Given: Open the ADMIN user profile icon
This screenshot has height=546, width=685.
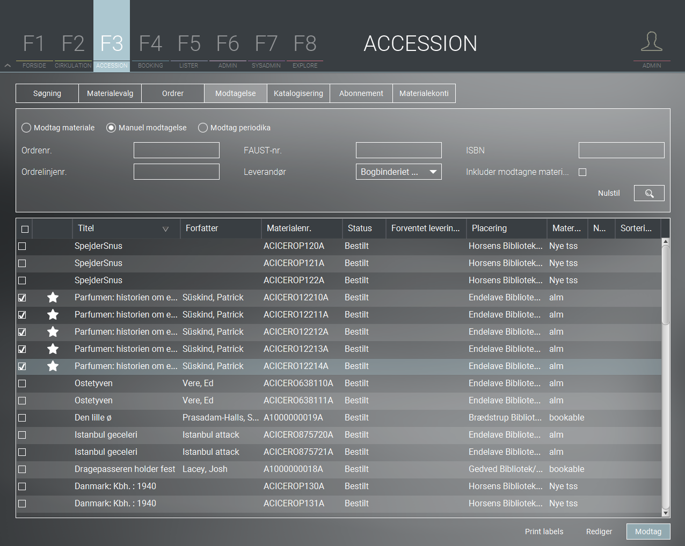Looking at the screenshot, I should click(x=652, y=42).
